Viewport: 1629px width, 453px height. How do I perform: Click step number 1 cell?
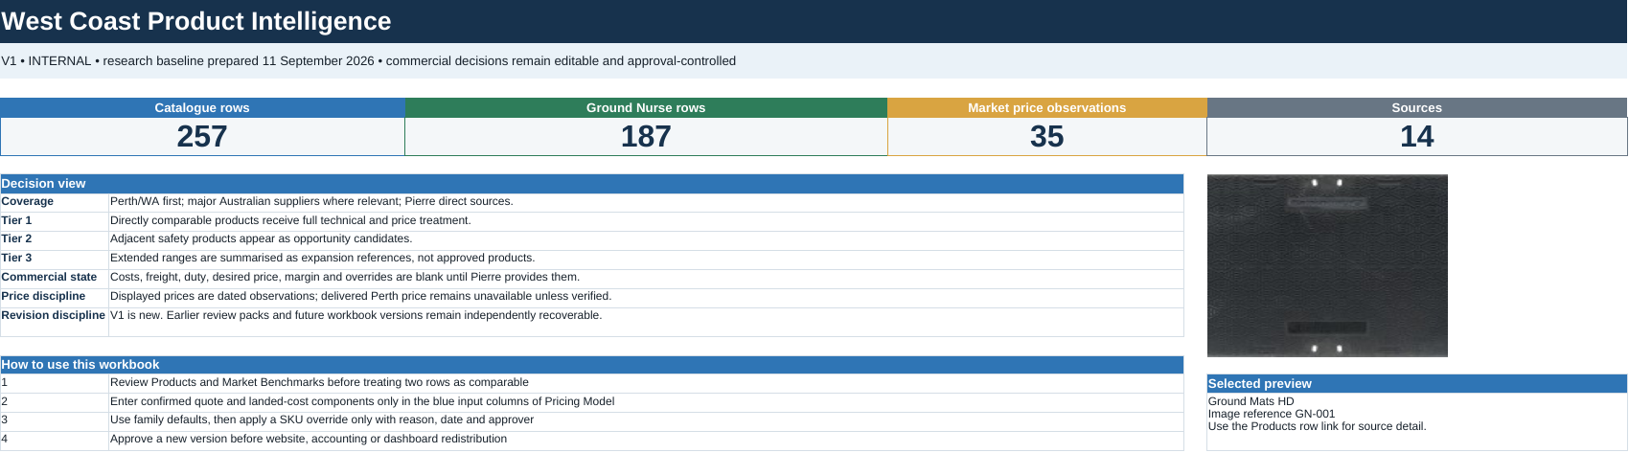pyautogui.click(x=55, y=383)
